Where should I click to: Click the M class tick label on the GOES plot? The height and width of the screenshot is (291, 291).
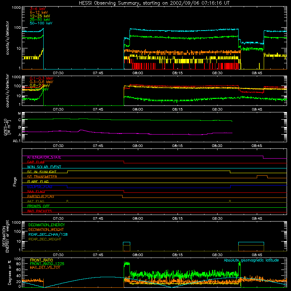[19, 113]
